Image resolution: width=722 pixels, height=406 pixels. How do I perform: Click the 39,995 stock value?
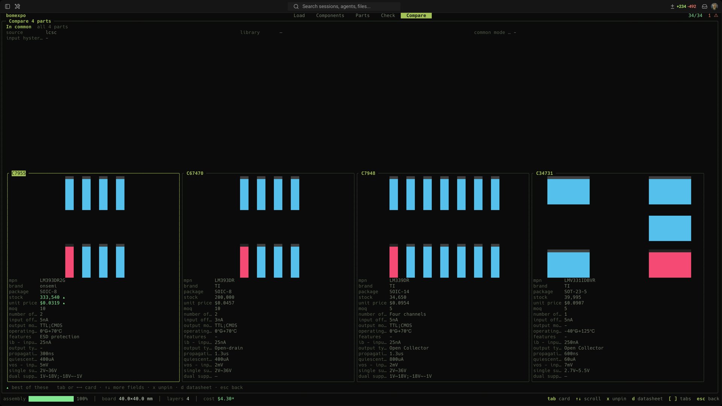pos(572,297)
